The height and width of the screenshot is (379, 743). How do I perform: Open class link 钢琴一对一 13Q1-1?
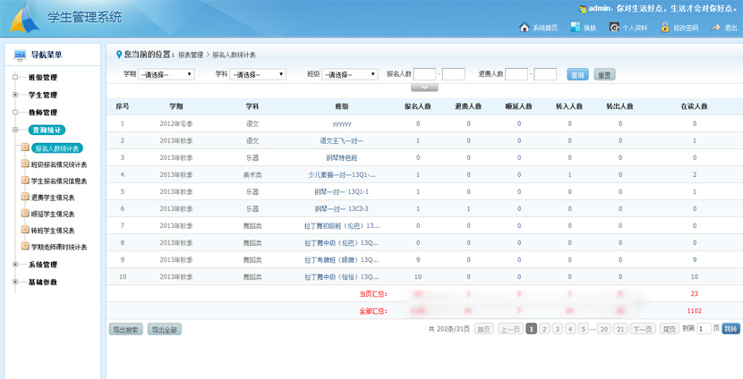click(x=342, y=191)
